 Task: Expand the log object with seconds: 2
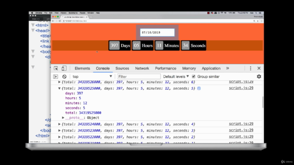coord(59,137)
